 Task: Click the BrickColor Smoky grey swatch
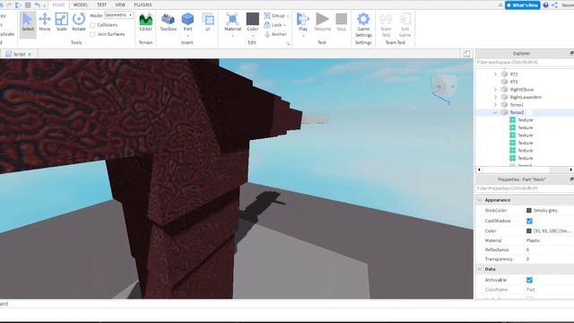point(528,211)
